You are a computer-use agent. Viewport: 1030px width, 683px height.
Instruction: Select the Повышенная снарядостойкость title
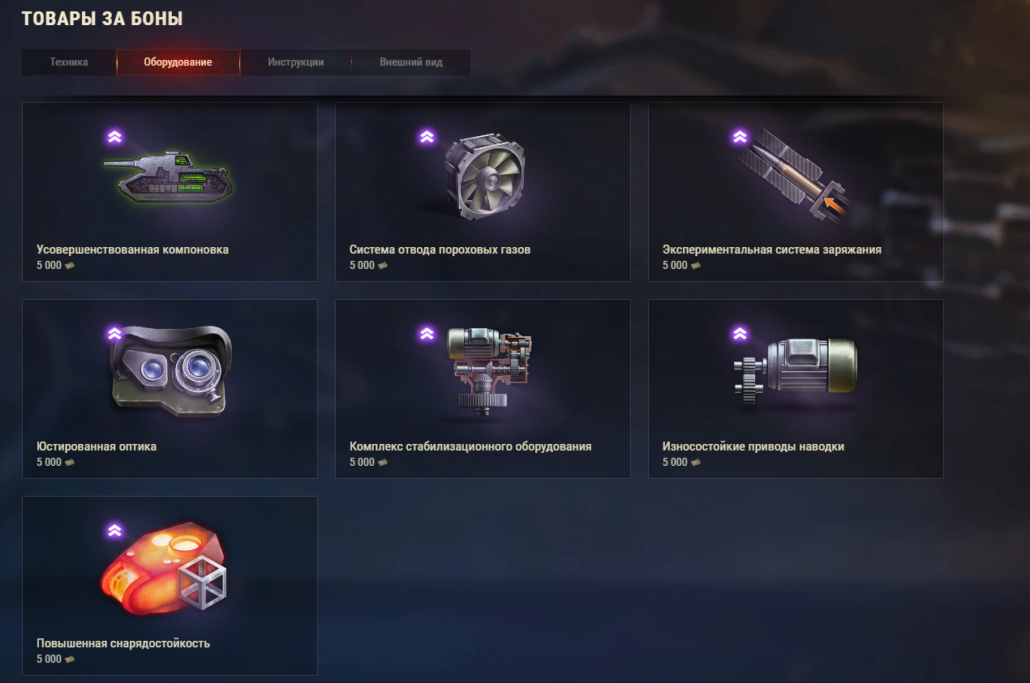point(123,643)
